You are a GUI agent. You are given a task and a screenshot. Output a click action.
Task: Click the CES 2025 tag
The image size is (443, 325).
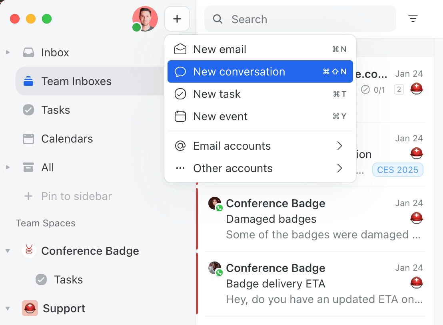[397, 170]
